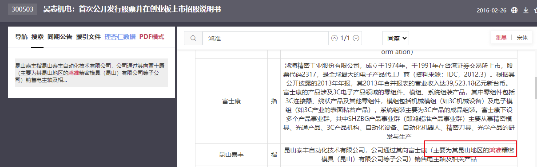The width and height of the screenshot is (537, 167).
Task: Click the date 2016-02-26
Action: (x=492, y=11)
